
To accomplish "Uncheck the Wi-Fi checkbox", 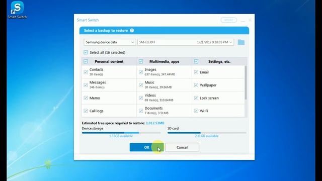I will coord(196,111).
